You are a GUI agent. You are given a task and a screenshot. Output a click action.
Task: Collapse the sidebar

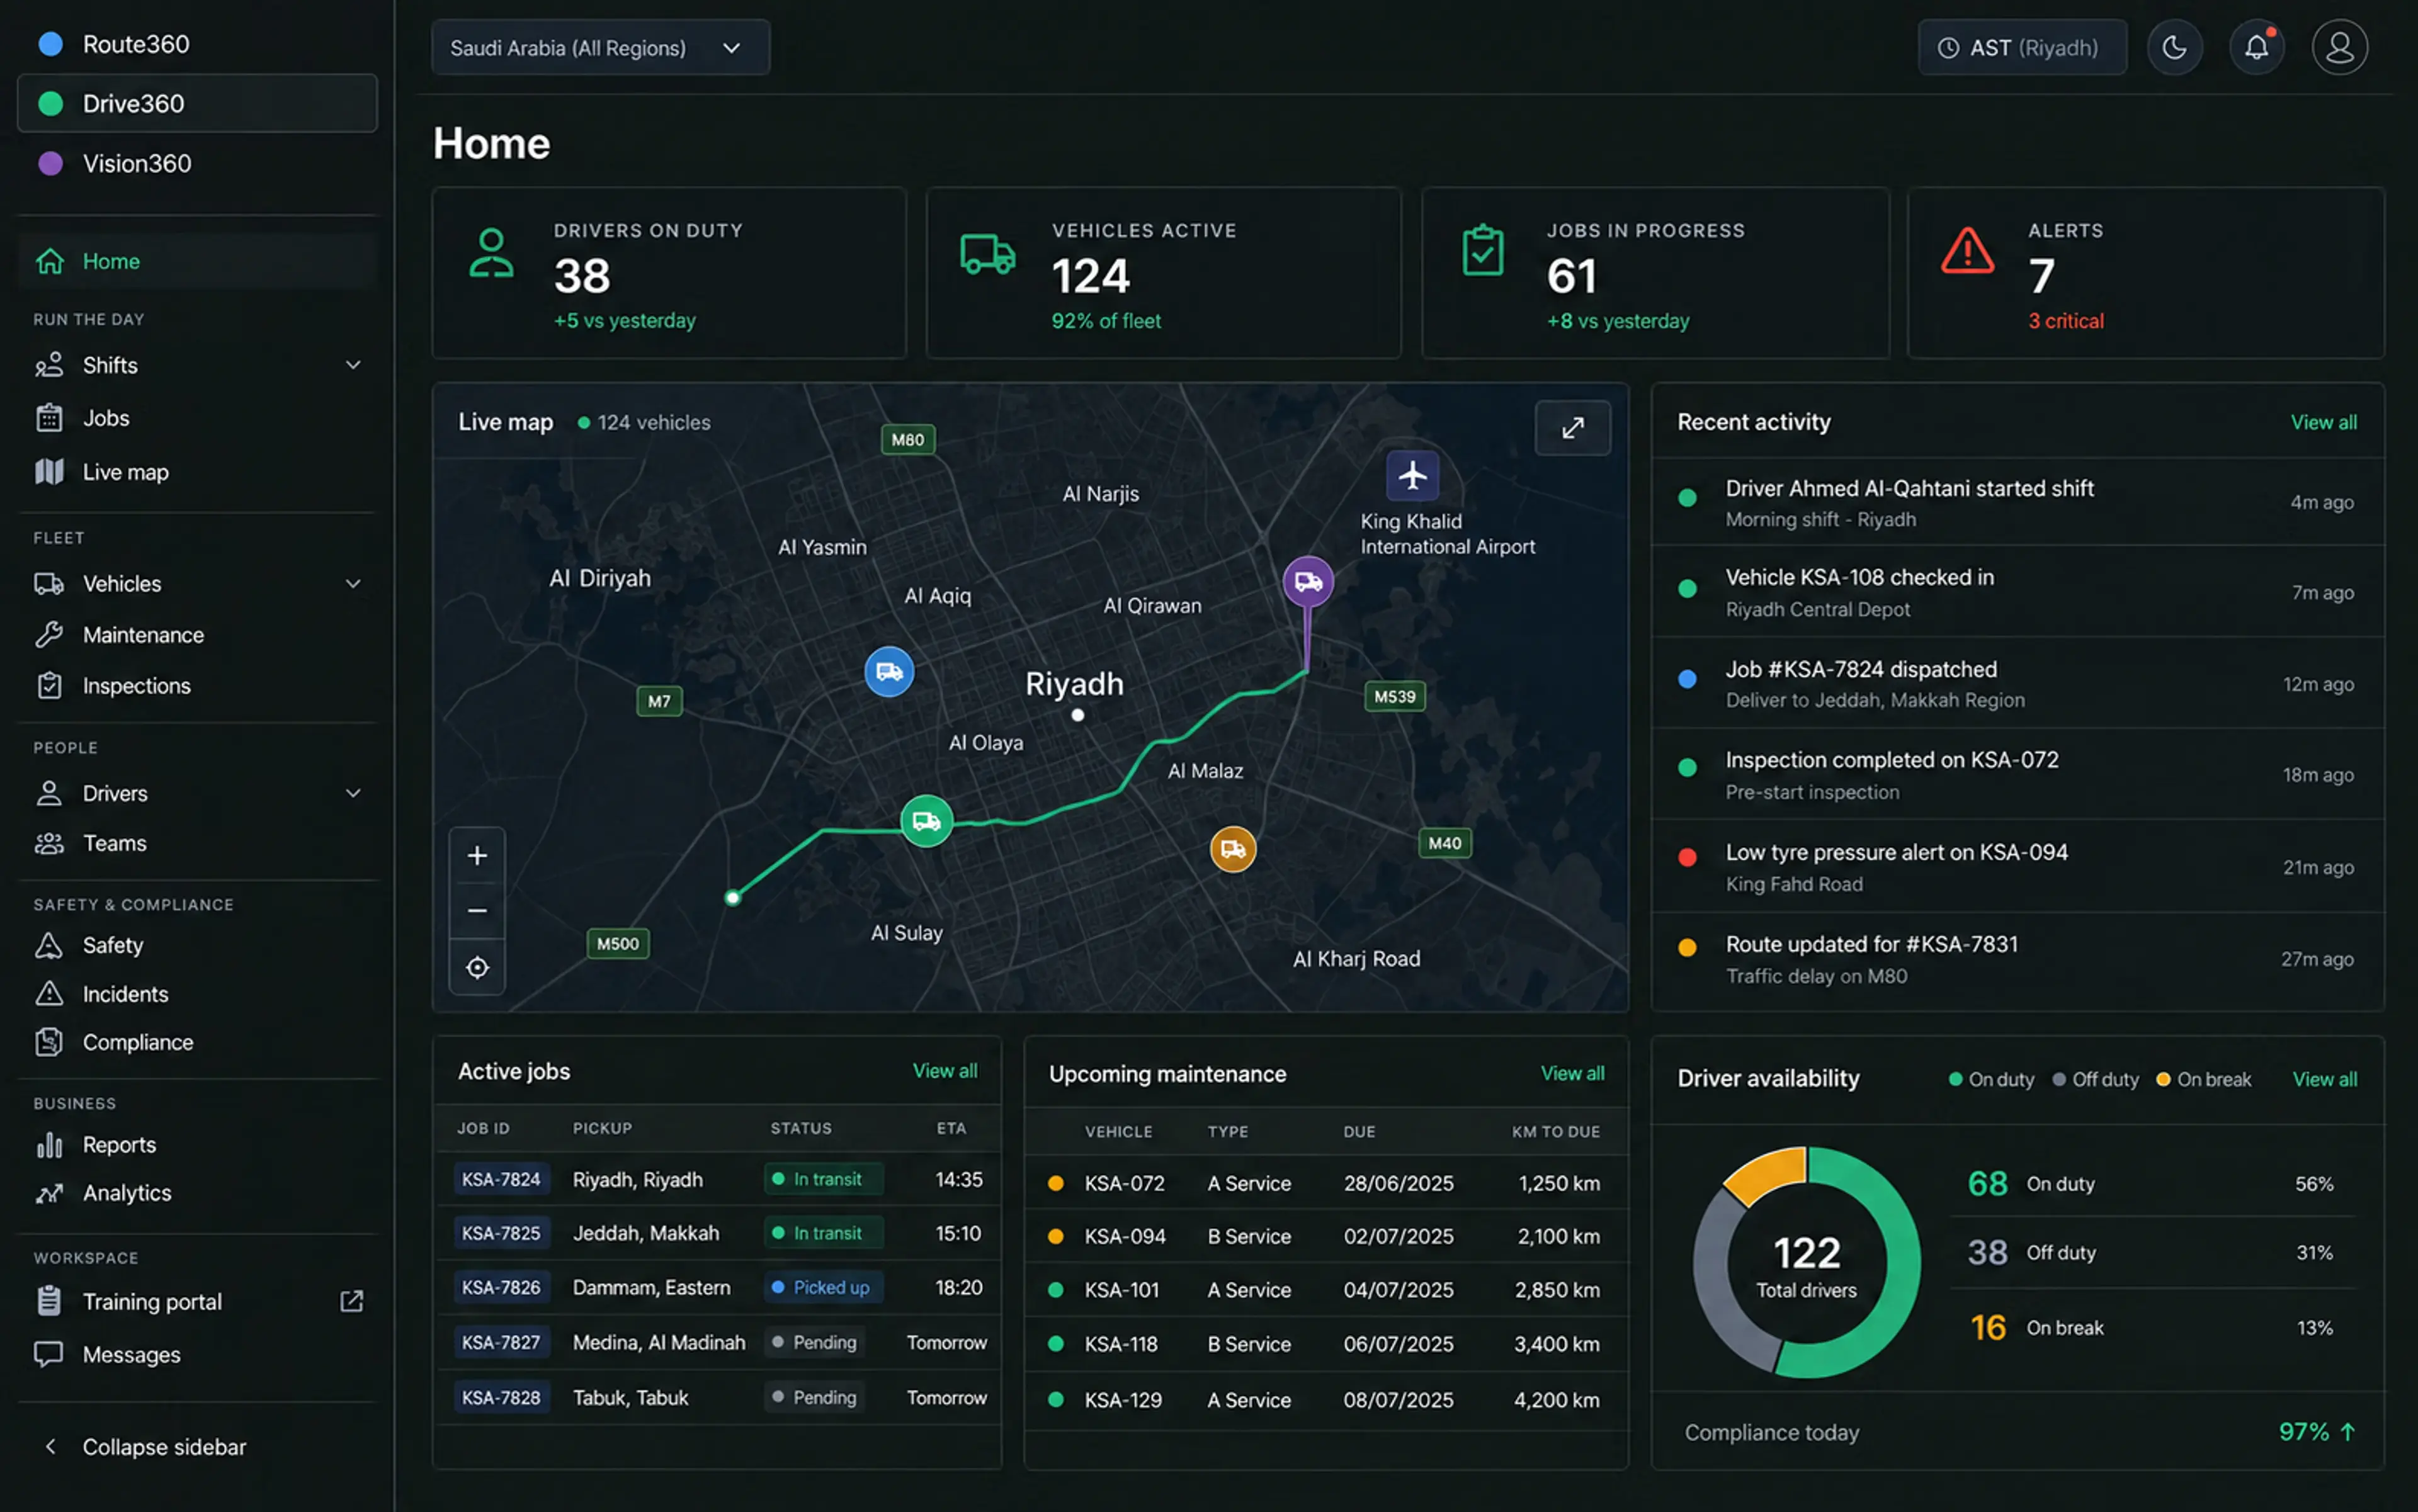[x=145, y=1447]
